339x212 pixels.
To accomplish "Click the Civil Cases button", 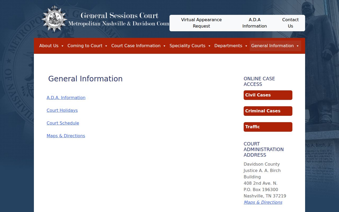I will (268, 95).
